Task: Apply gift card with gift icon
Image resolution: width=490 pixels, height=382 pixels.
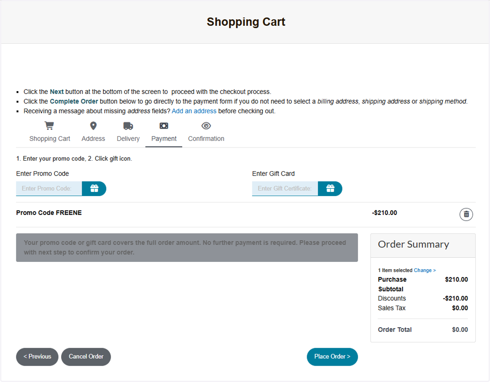Action: tap(330, 188)
